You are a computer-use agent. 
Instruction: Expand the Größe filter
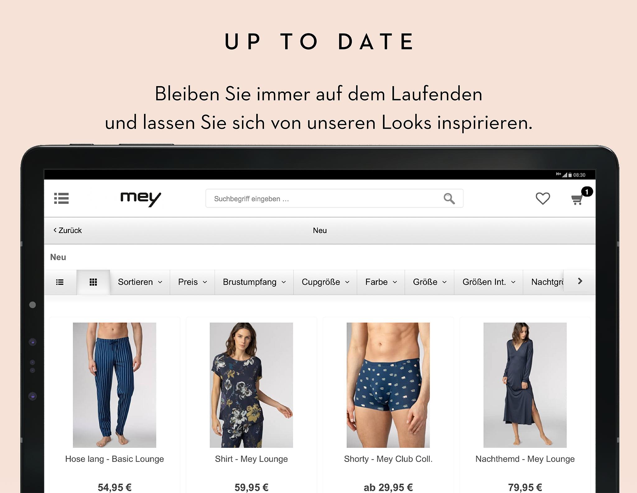(430, 282)
